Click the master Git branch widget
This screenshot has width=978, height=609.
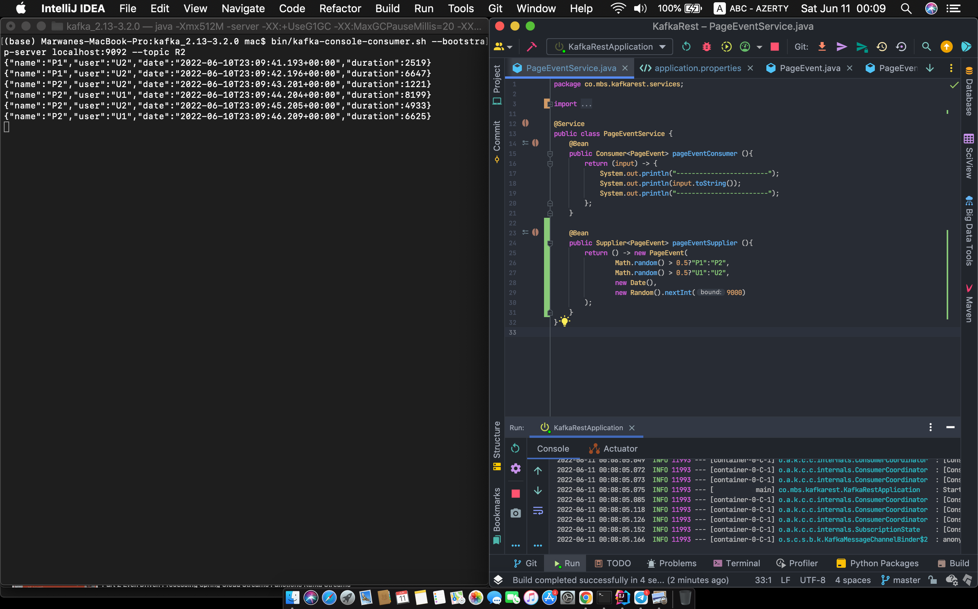click(x=901, y=580)
